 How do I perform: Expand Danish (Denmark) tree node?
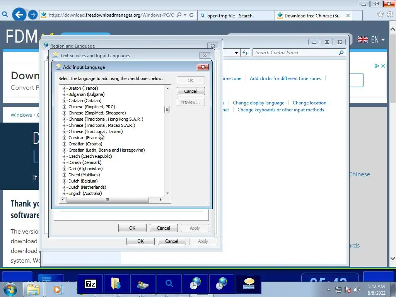[65, 163]
